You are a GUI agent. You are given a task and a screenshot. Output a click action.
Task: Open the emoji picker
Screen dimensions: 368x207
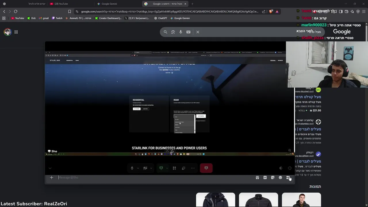click(280, 178)
